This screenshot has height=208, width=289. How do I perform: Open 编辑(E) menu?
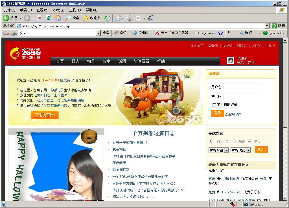(x=26, y=10)
